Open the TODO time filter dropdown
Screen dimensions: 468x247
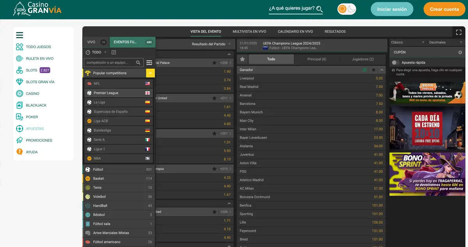point(96,52)
